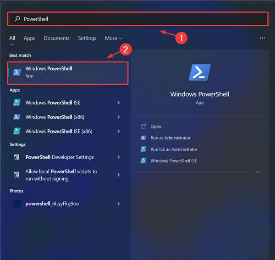Open the three-dot options menu
Viewport: 275px width, 260px height.
click(x=262, y=38)
